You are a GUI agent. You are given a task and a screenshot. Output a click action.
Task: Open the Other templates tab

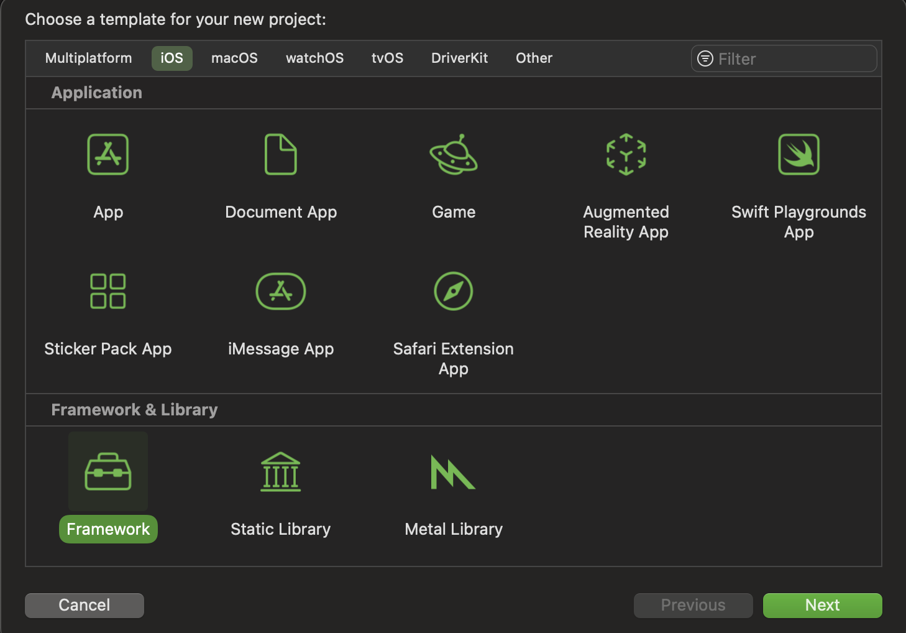(534, 58)
